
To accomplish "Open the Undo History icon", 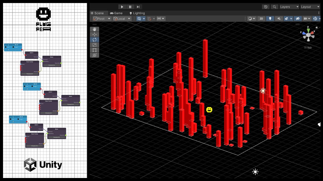I will 266,7.
